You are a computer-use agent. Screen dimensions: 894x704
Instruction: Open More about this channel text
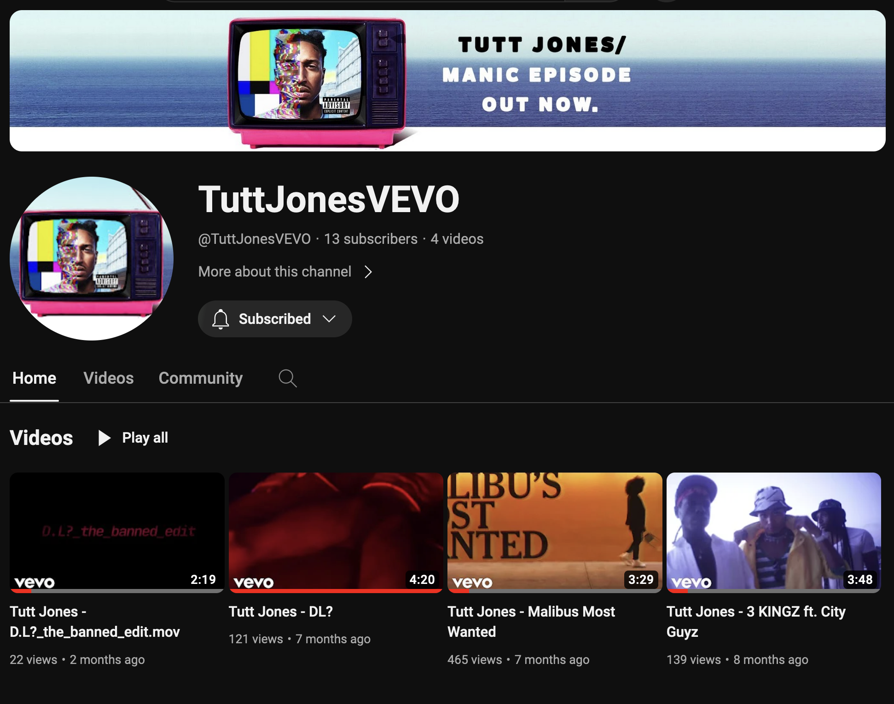(275, 272)
